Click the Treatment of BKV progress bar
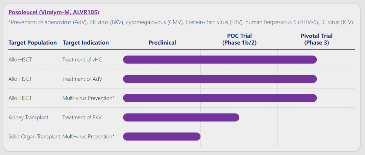This screenshot has height=155, width=365. 181,118
